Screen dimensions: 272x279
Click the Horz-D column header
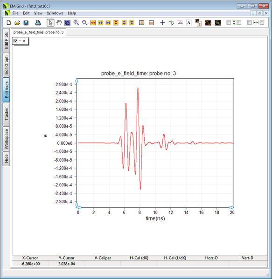tap(211, 258)
